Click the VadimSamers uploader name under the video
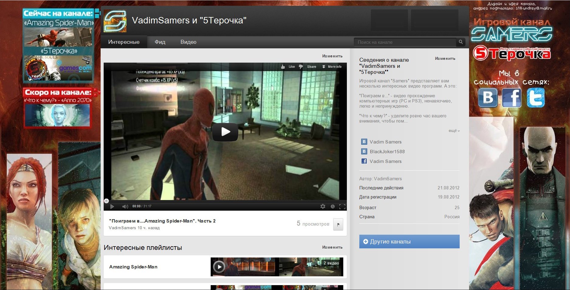Viewport: 570px width, 290px height. [122, 228]
